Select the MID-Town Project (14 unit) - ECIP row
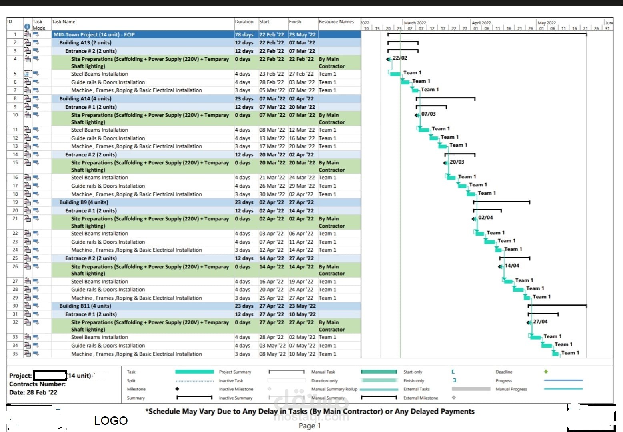Viewport: 623px width, 432px height. coord(184,34)
